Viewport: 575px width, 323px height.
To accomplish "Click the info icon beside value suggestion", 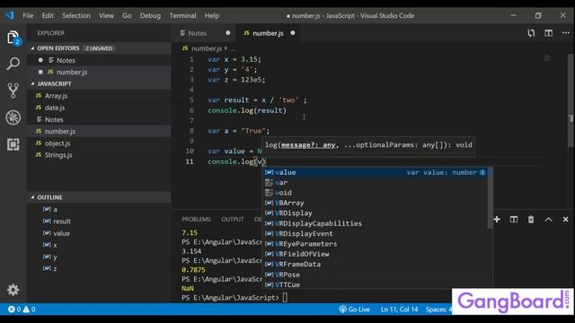I will pyautogui.click(x=482, y=172).
